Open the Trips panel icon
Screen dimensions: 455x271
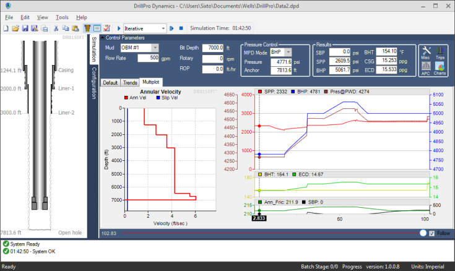pos(440,53)
